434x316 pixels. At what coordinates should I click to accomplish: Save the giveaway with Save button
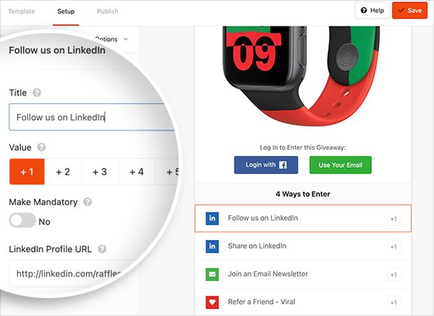click(x=410, y=11)
